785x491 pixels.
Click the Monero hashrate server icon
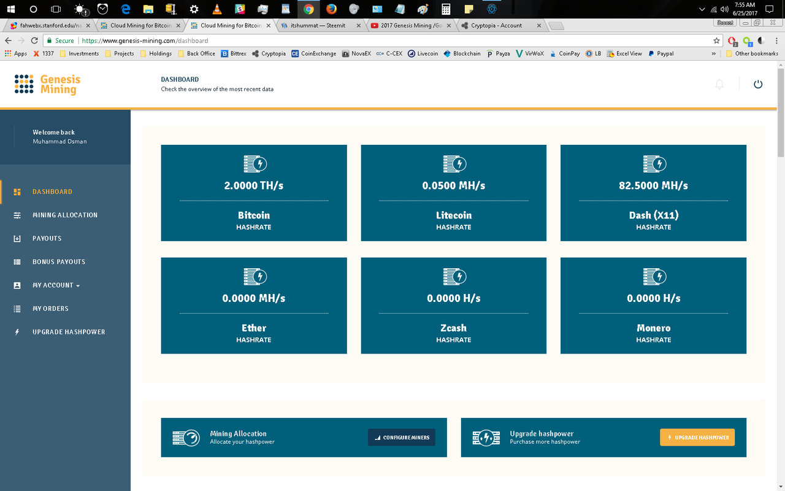[654, 277]
